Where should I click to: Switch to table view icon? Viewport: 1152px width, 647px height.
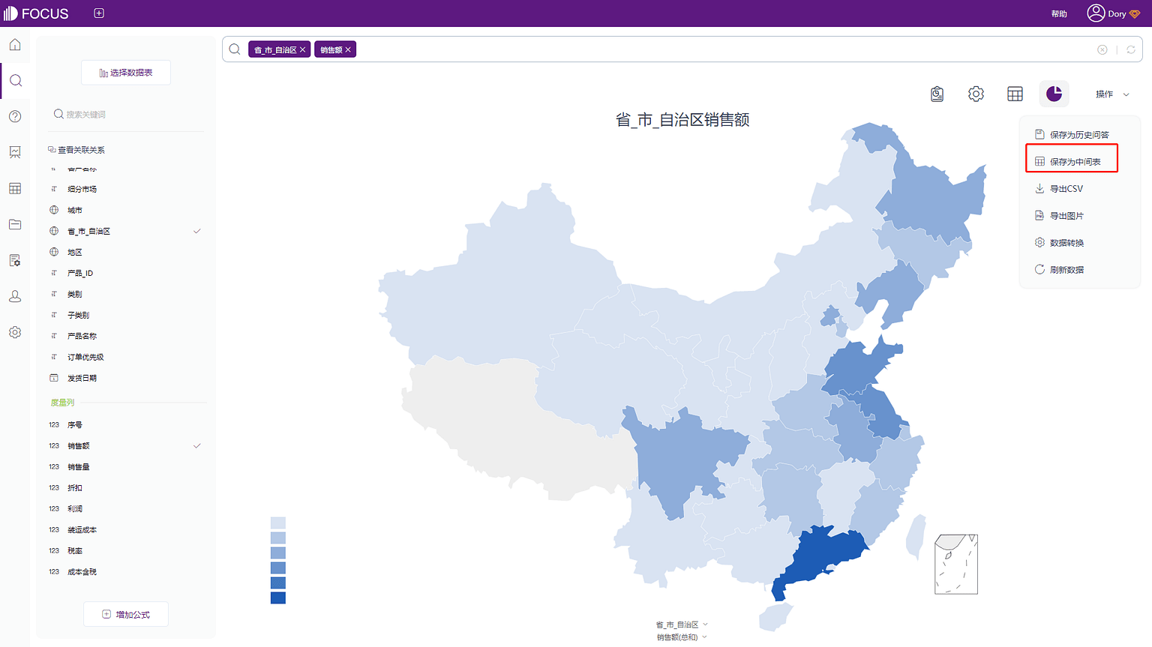(1015, 94)
